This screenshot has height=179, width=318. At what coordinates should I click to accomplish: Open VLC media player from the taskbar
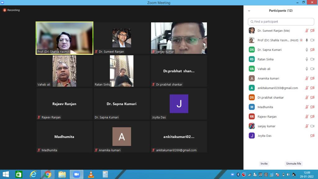(x=91, y=174)
